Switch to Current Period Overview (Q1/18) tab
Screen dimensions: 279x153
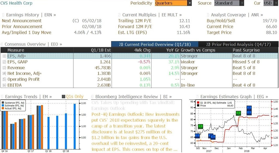(x=155, y=44)
